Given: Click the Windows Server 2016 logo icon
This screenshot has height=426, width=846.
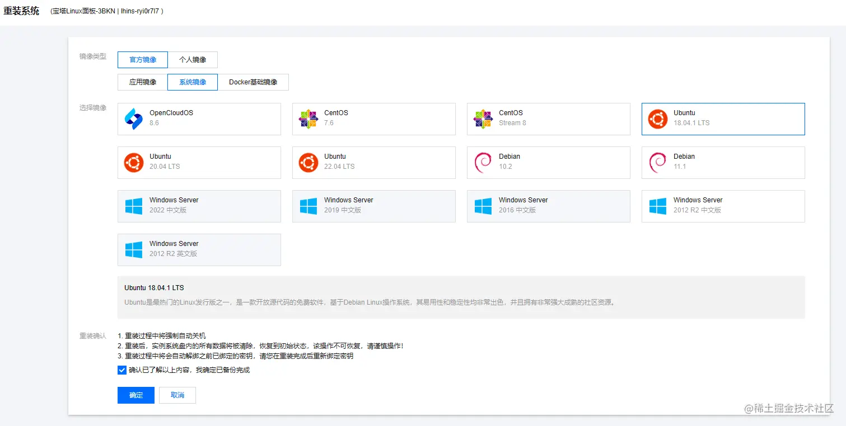Looking at the screenshot, I should pos(483,206).
